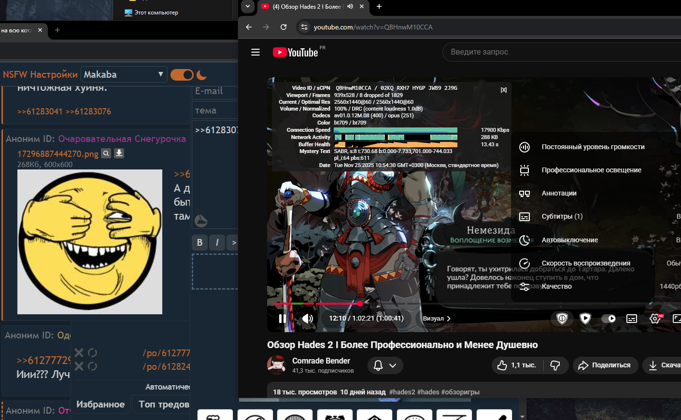Open the 17296887444270.png file link

(x=58, y=154)
